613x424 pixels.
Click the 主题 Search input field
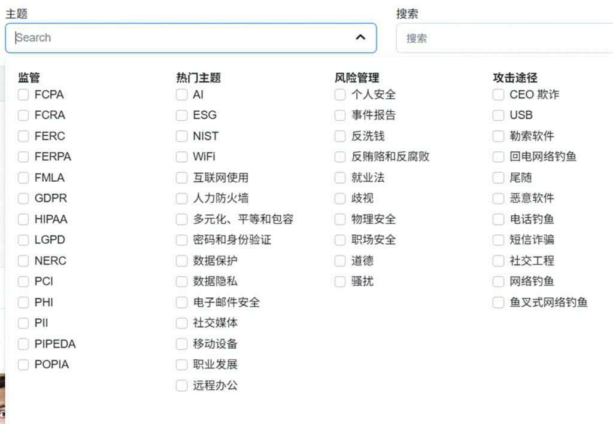tap(180, 38)
